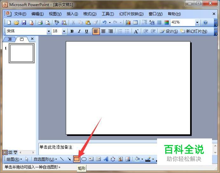Insert WordArt from drawing toolbar
Screen dimensions: 220x173
(x=106, y=159)
